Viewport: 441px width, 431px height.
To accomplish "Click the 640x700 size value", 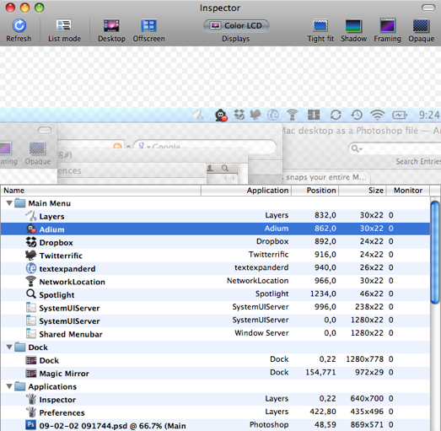I will tap(367, 398).
